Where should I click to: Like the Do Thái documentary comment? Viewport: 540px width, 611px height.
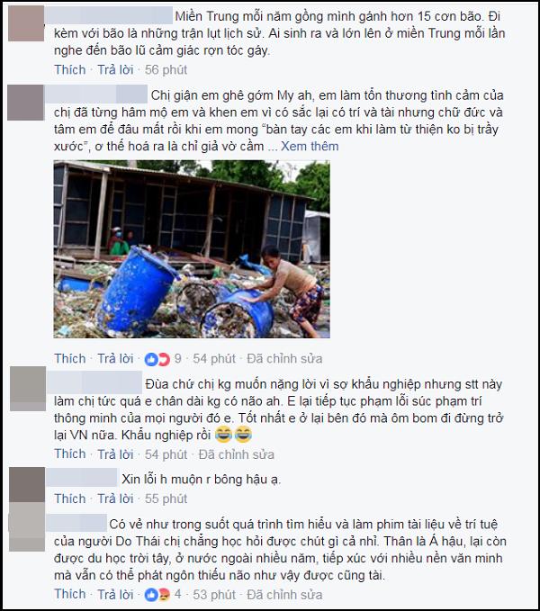click(70, 594)
